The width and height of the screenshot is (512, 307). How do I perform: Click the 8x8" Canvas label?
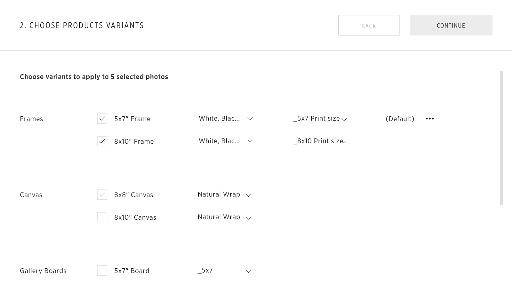pos(133,195)
